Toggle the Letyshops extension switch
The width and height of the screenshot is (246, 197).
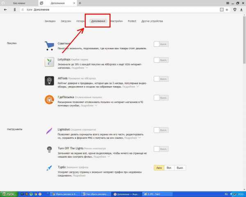click(161, 60)
